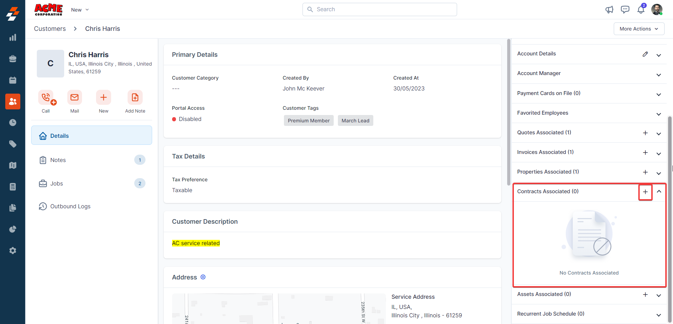
Task: Click the Search input field
Action: point(380,9)
